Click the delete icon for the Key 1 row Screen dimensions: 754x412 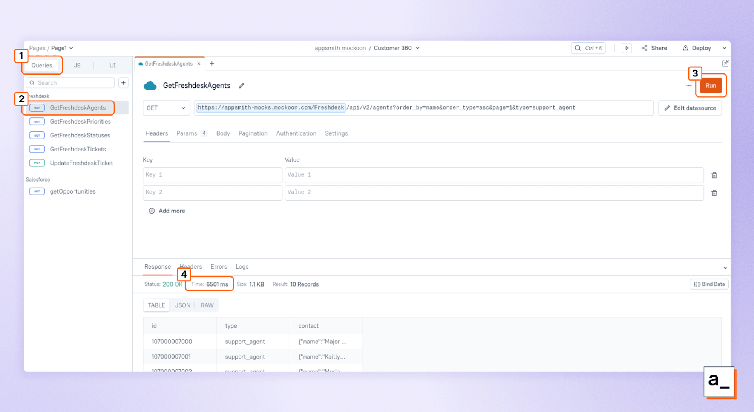tap(714, 175)
